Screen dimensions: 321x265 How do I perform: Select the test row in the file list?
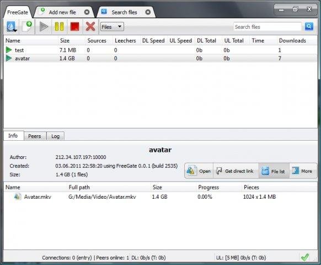[x=160, y=50]
